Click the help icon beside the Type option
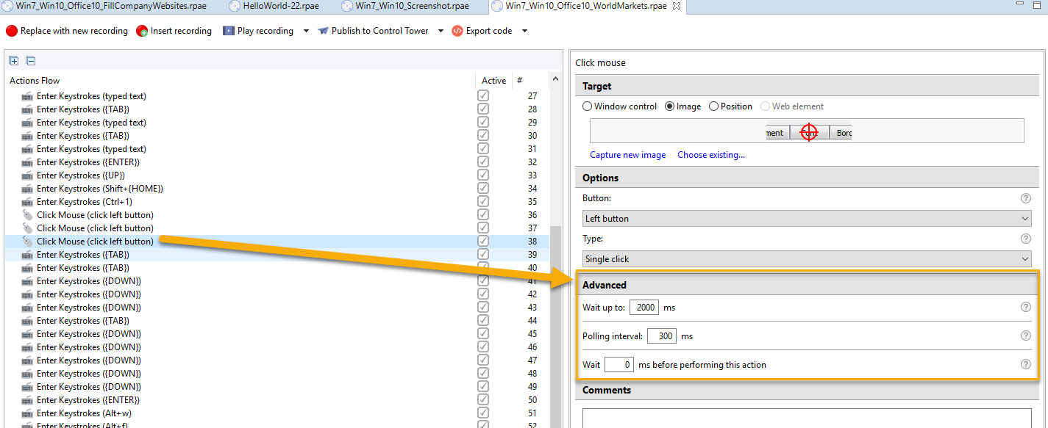 click(x=1026, y=239)
